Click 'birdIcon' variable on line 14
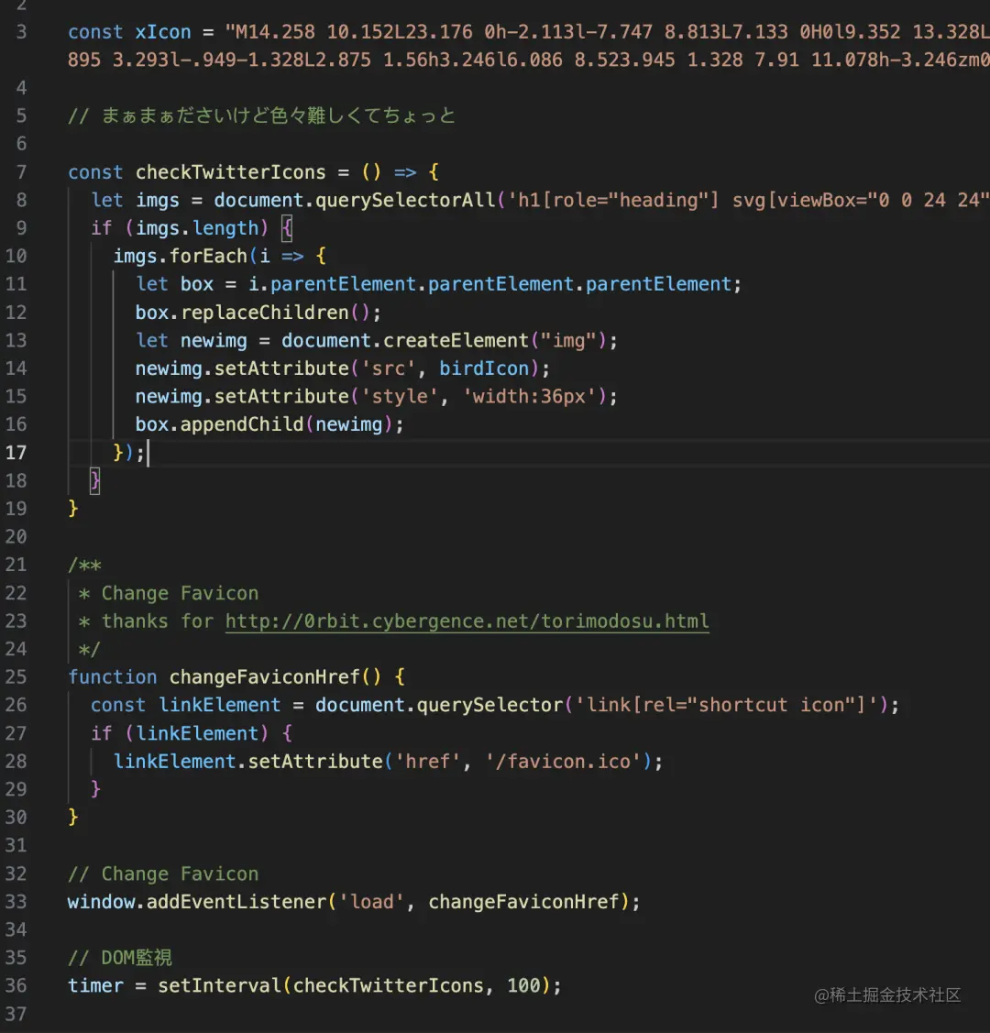This screenshot has height=1033, width=990. (x=484, y=368)
